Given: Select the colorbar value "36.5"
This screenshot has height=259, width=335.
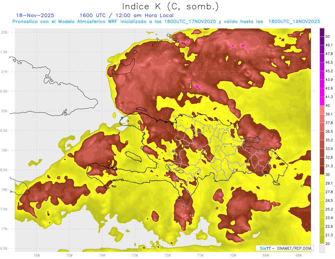Looking at the screenshot, I should click(329, 131).
